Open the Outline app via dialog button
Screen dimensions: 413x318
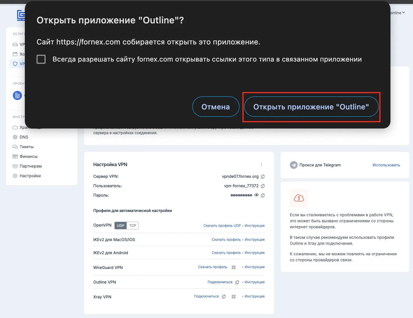click(x=311, y=107)
